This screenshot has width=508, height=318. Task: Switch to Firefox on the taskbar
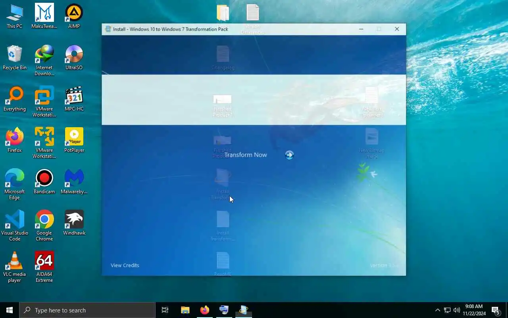[x=205, y=310]
